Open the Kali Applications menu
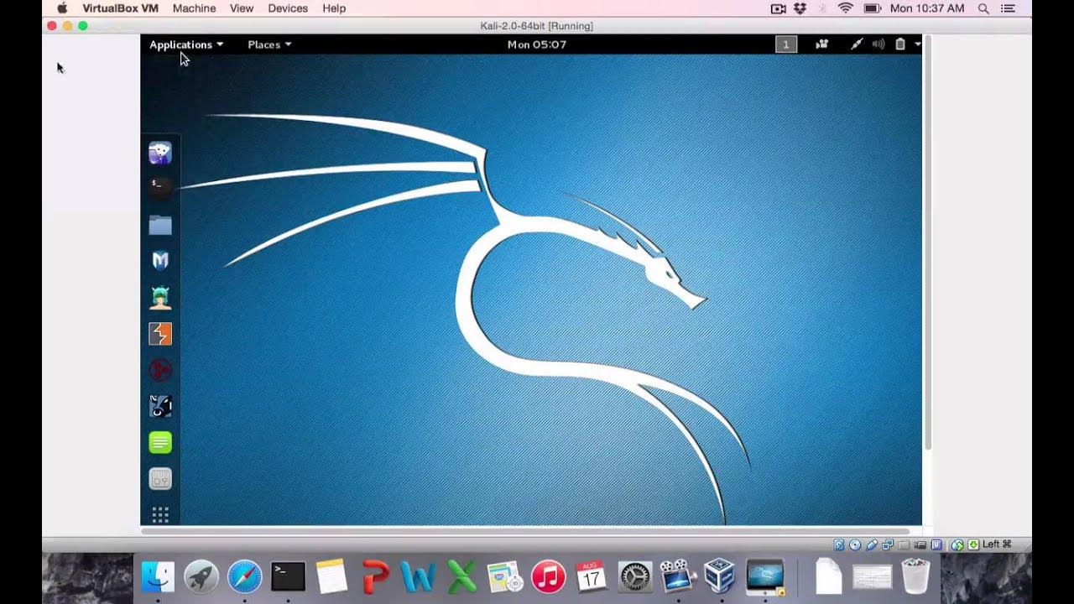Image resolution: width=1074 pixels, height=604 pixels. (x=185, y=44)
